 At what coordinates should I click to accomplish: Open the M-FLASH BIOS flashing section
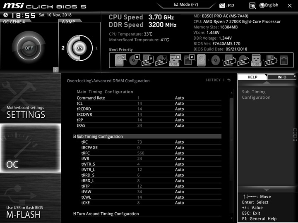point(30,198)
